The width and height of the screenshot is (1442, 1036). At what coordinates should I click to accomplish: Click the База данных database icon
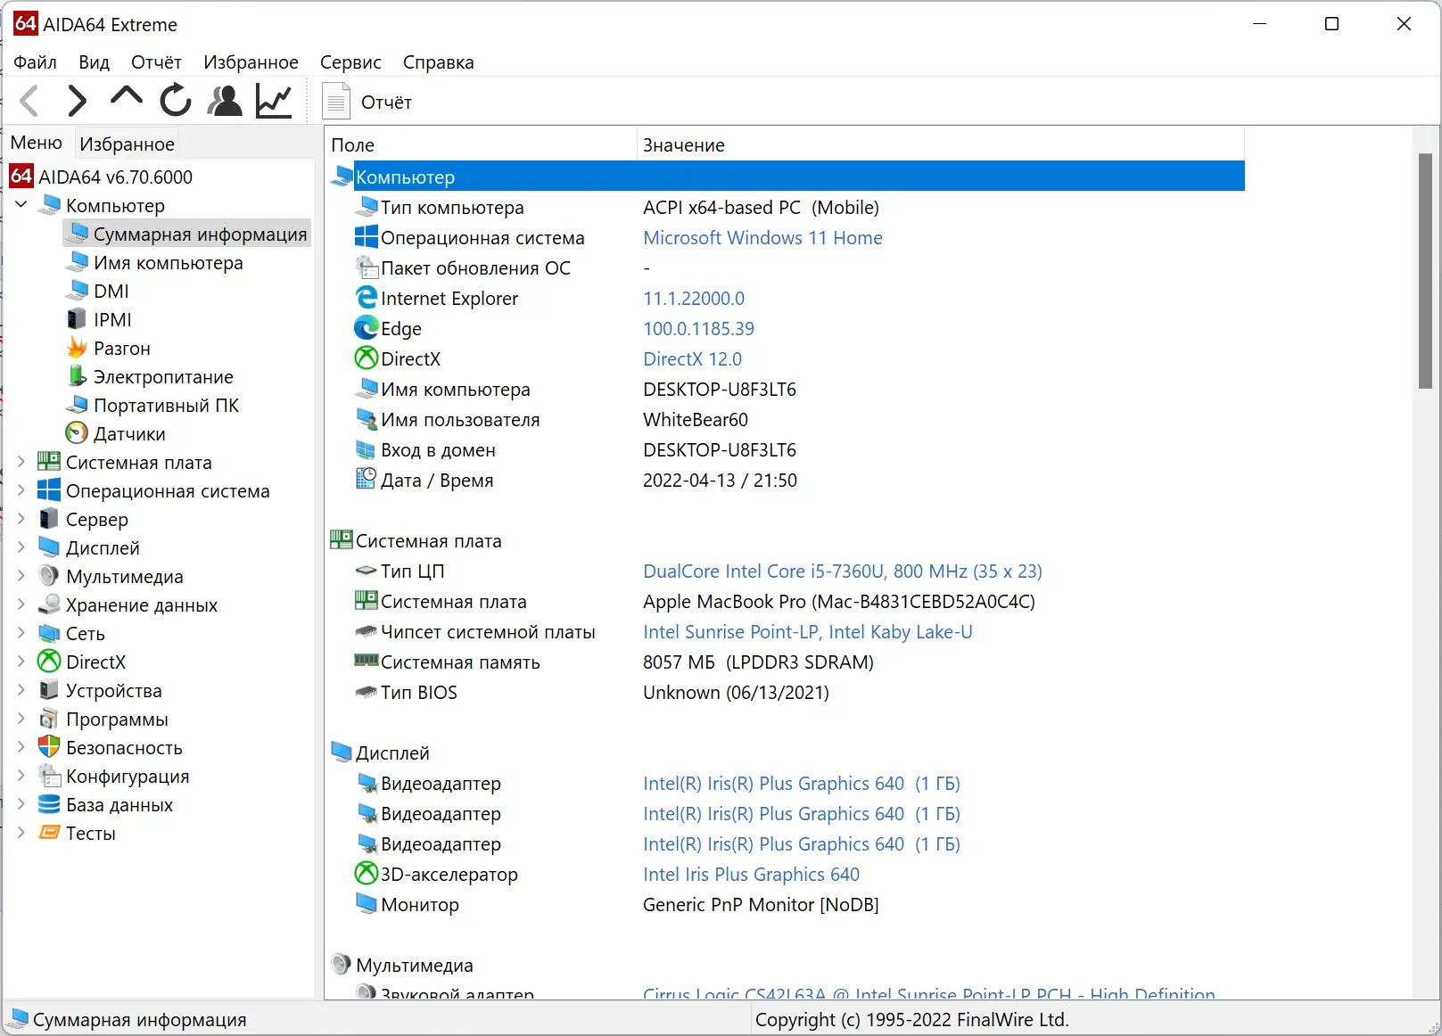click(x=49, y=804)
